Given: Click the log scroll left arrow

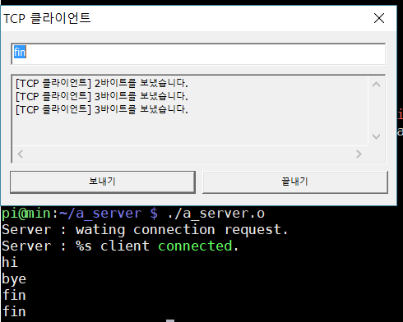Looking at the screenshot, I should (x=20, y=154).
